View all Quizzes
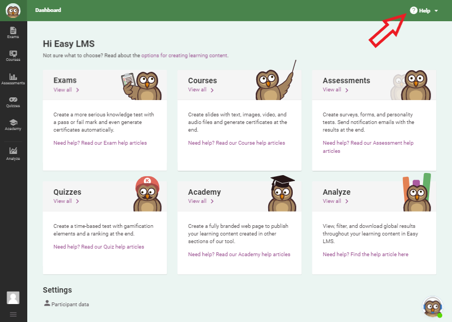452x322 pixels. (x=63, y=201)
